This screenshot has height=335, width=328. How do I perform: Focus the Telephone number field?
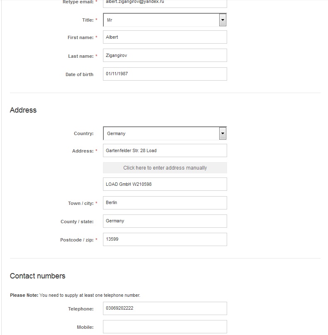(x=165, y=308)
